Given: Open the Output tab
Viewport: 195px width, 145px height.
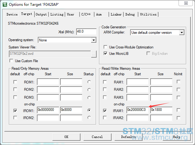Looking at the screenshot, I should click(x=41, y=14).
